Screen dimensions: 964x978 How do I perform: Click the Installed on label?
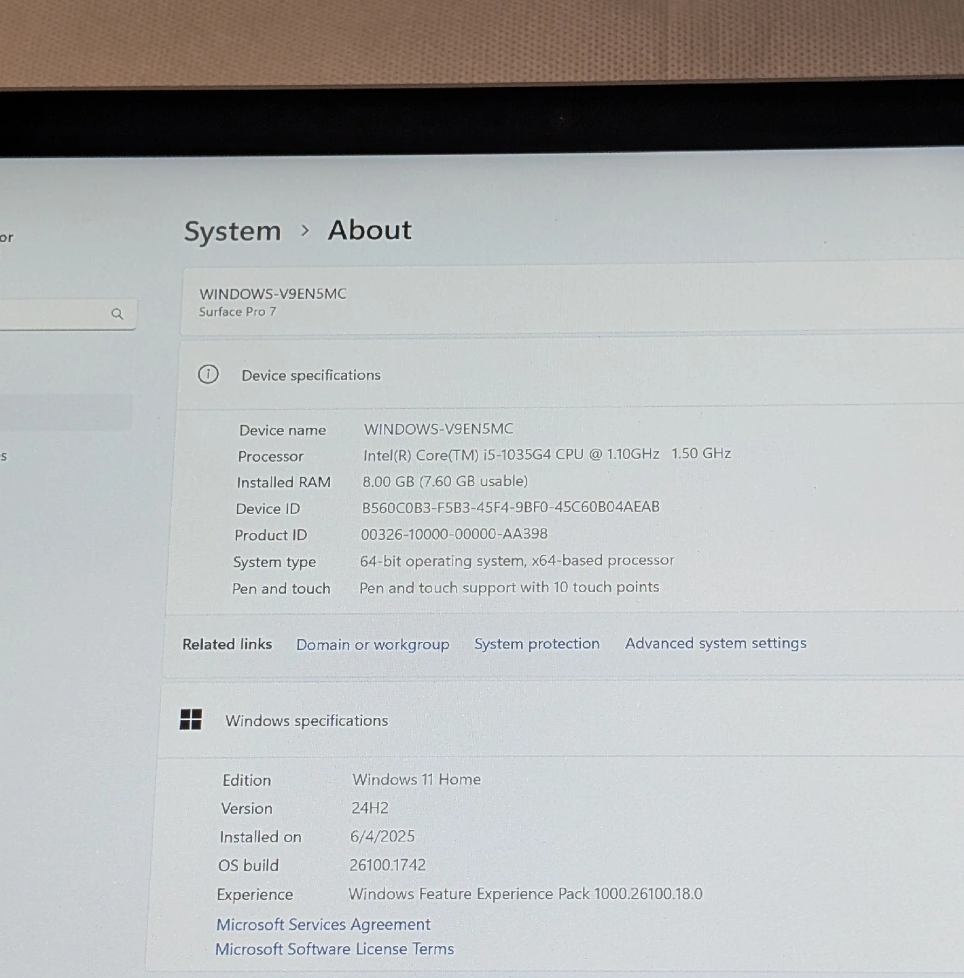[x=260, y=837]
